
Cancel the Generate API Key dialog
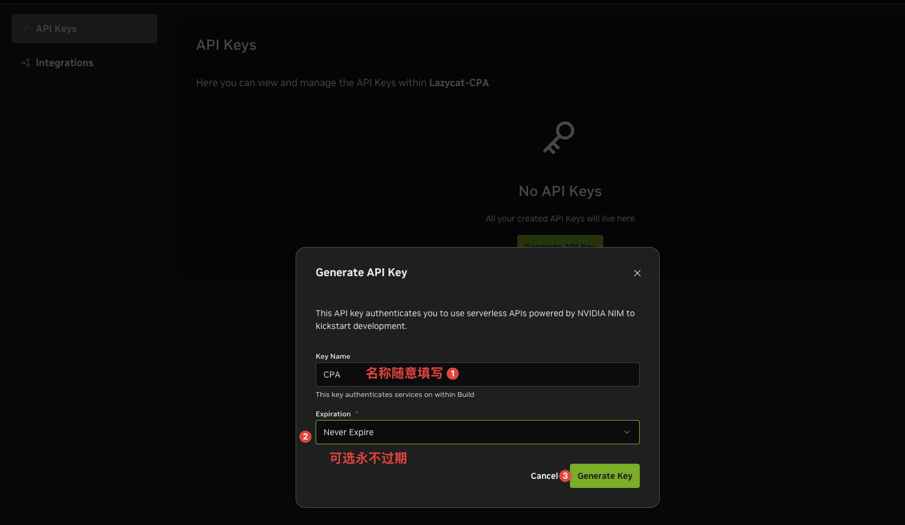(544, 476)
